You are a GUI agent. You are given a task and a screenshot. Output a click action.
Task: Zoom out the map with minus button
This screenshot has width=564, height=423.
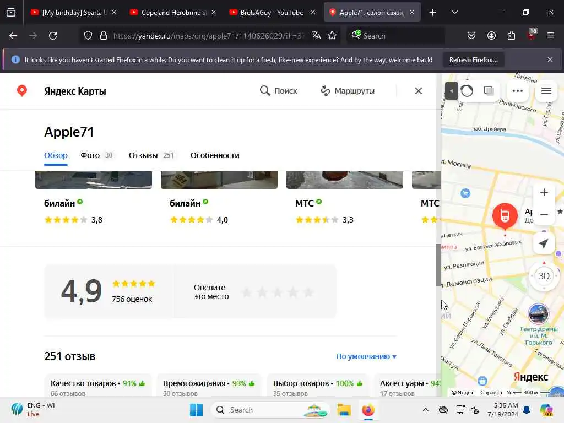[x=544, y=214]
